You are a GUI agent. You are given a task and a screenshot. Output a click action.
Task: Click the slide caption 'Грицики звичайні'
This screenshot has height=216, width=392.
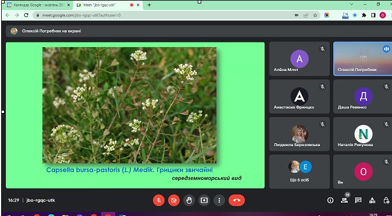click(x=184, y=170)
